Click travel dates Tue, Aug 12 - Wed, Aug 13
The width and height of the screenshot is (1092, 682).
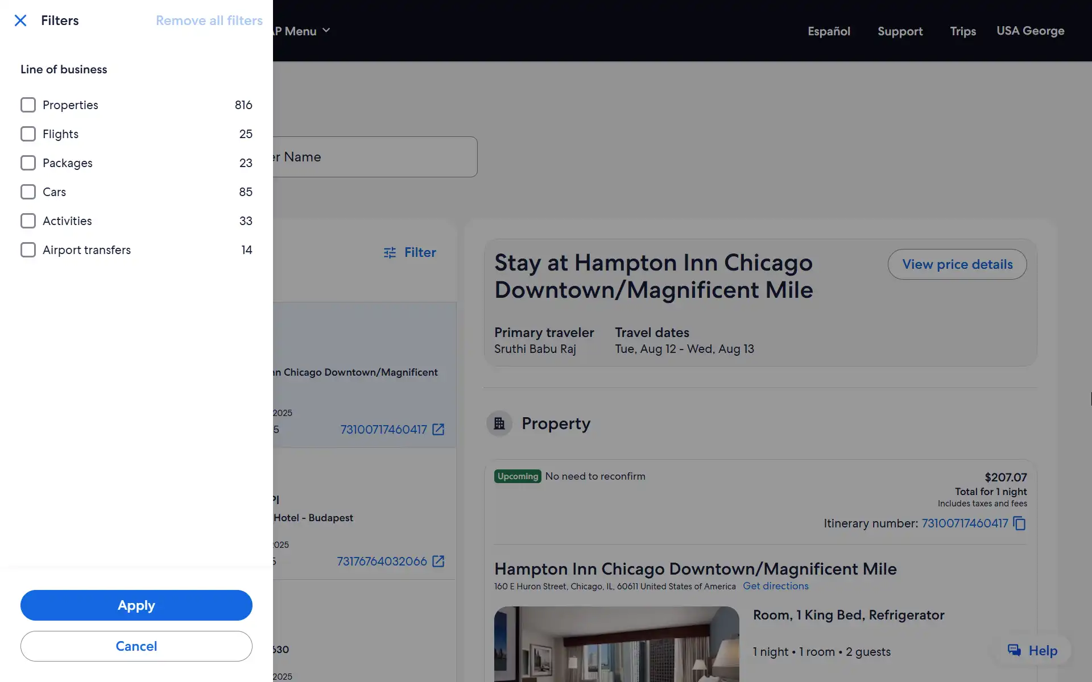(684, 349)
